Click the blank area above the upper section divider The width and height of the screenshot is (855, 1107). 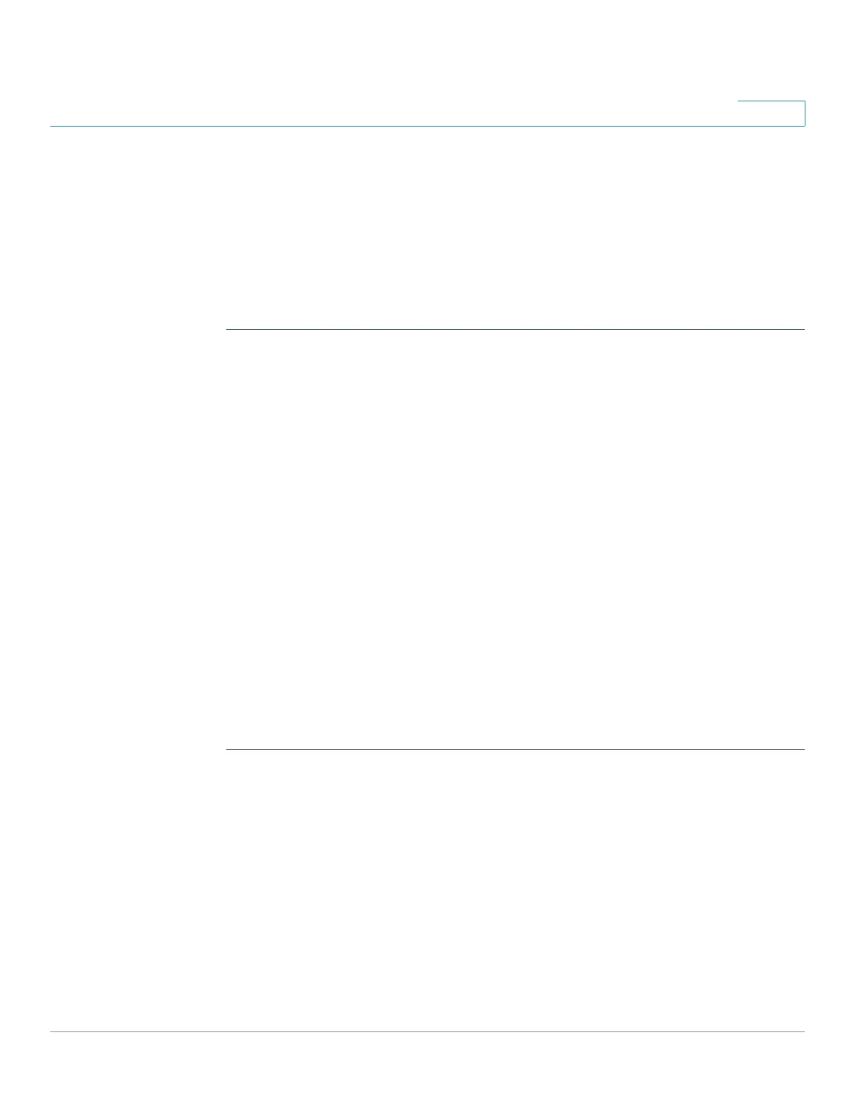point(516,227)
